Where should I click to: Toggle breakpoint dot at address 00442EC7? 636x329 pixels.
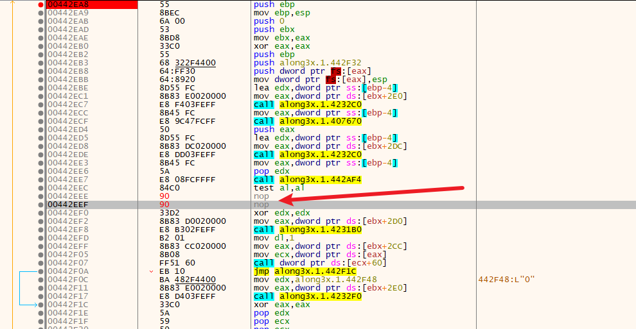click(40, 105)
